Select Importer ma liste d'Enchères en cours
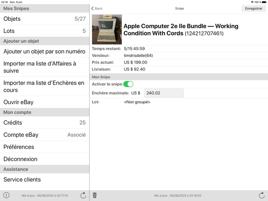 click(x=45, y=87)
